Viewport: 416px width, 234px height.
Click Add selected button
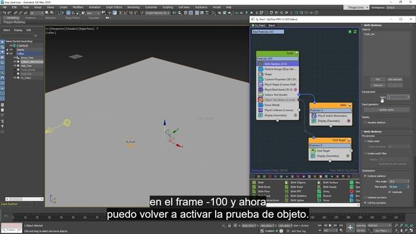pyautogui.click(x=395, y=79)
